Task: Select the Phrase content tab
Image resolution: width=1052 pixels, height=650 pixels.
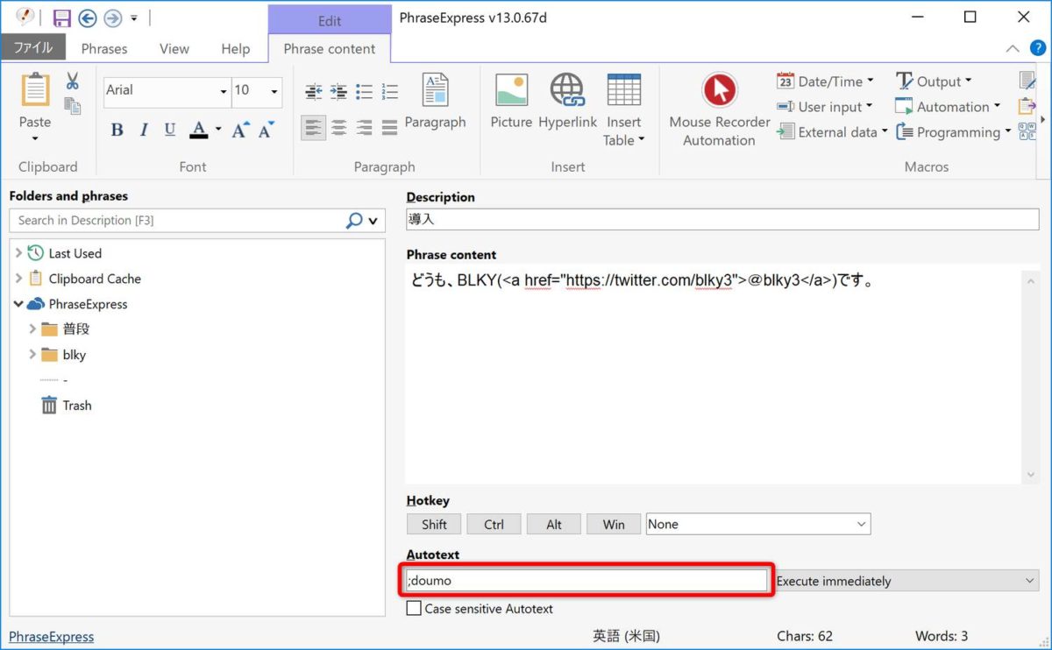Action: click(x=330, y=49)
